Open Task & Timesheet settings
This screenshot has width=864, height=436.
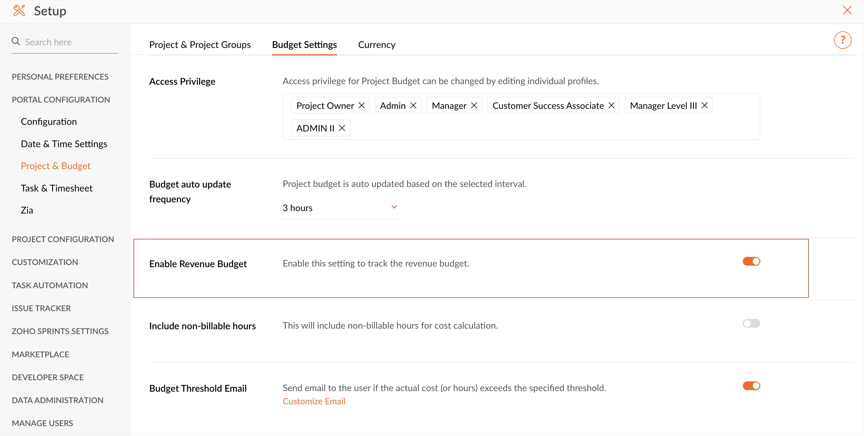pos(56,188)
